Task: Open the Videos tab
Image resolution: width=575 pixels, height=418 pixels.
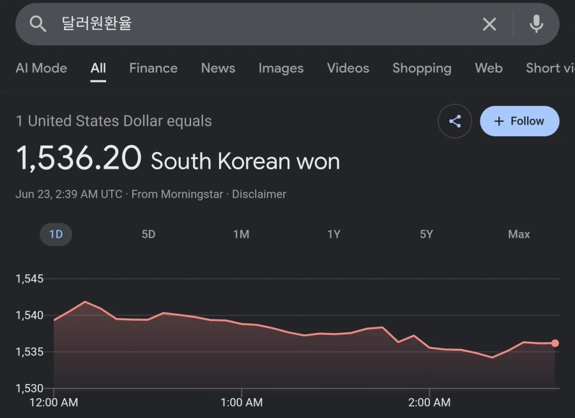Action: tap(348, 68)
